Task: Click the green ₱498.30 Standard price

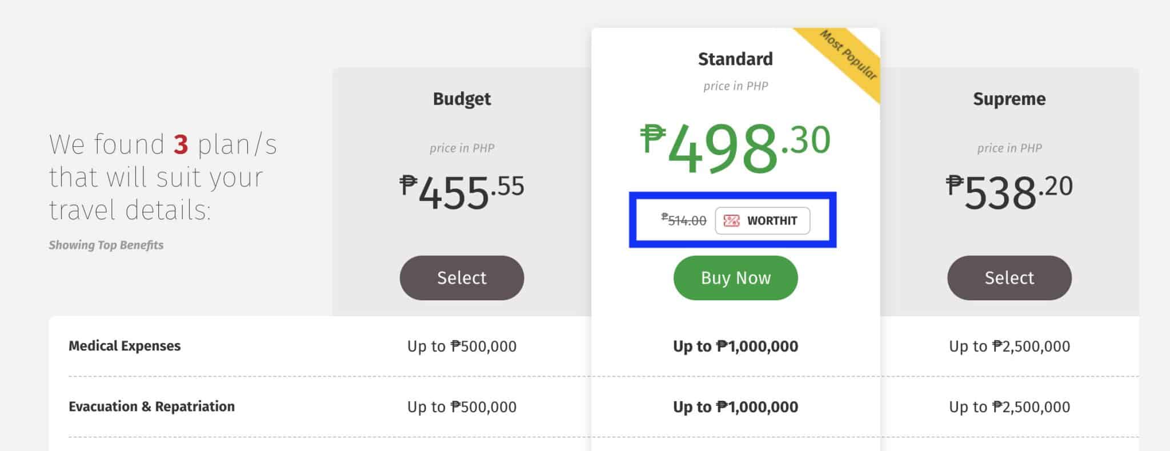Action: 735,148
